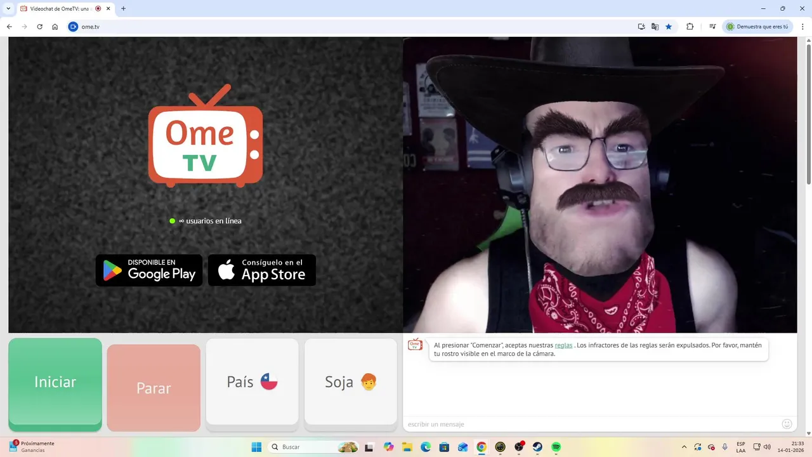
Task: Open the volume speaker tray icon
Action: click(767, 447)
